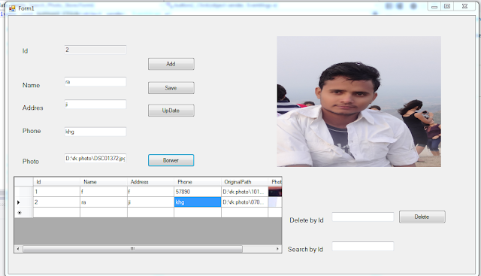
Task: Click the Form1 title bar icon
Action: pos(12,8)
